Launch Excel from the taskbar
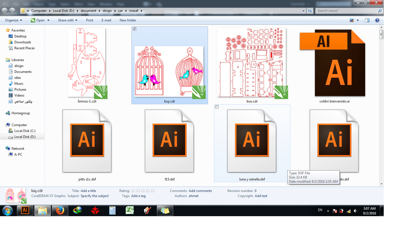Screen dimensions: 401x237 [130, 210]
